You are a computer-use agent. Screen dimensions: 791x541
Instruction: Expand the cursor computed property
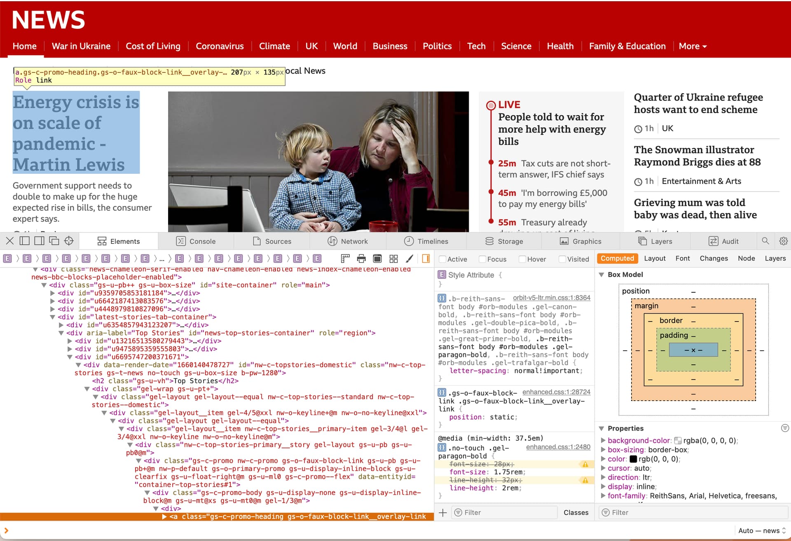(x=603, y=468)
